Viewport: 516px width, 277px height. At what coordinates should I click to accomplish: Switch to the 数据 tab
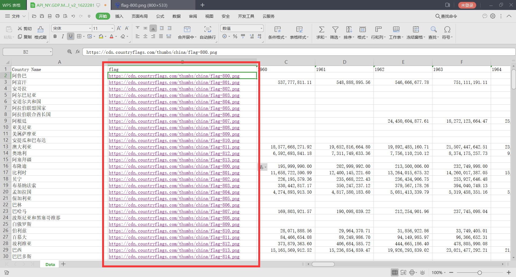click(x=177, y=16)
